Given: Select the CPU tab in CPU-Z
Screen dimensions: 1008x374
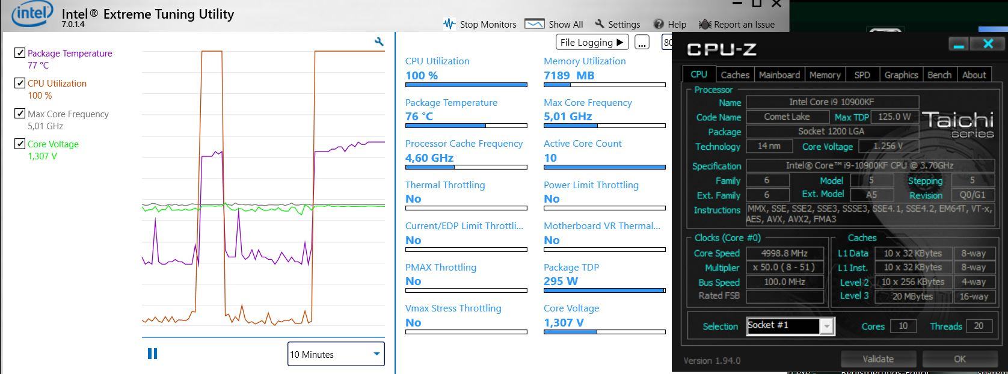Looking at the screenshot, I should pos(699,74).
